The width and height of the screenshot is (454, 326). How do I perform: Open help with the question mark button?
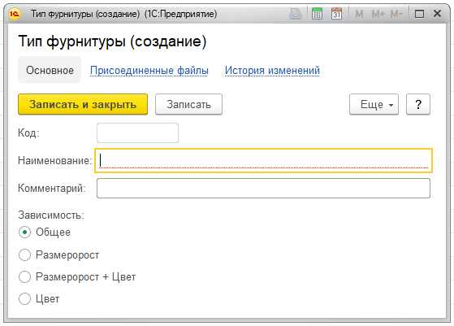tap(418, 104)
